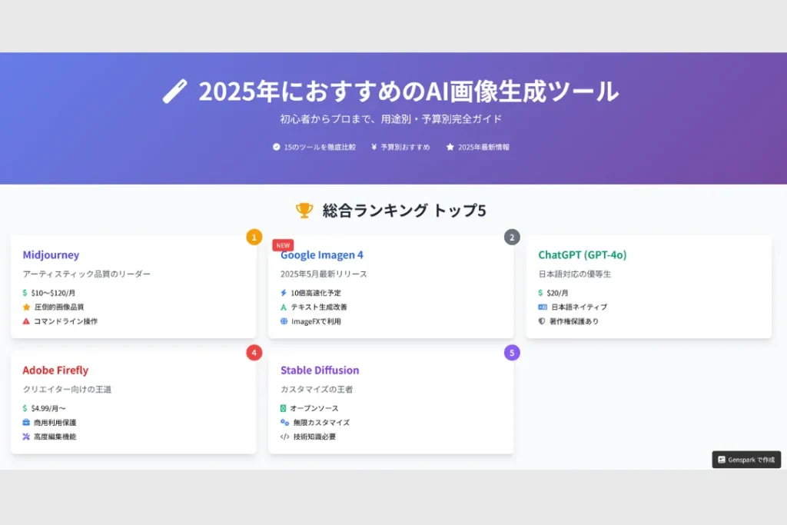Image resolution: width=787 pixels, height=525 pixels.
Task: Click the rank 5 badge on Stable Diffusion card
Action: click(x=512, y=352)
